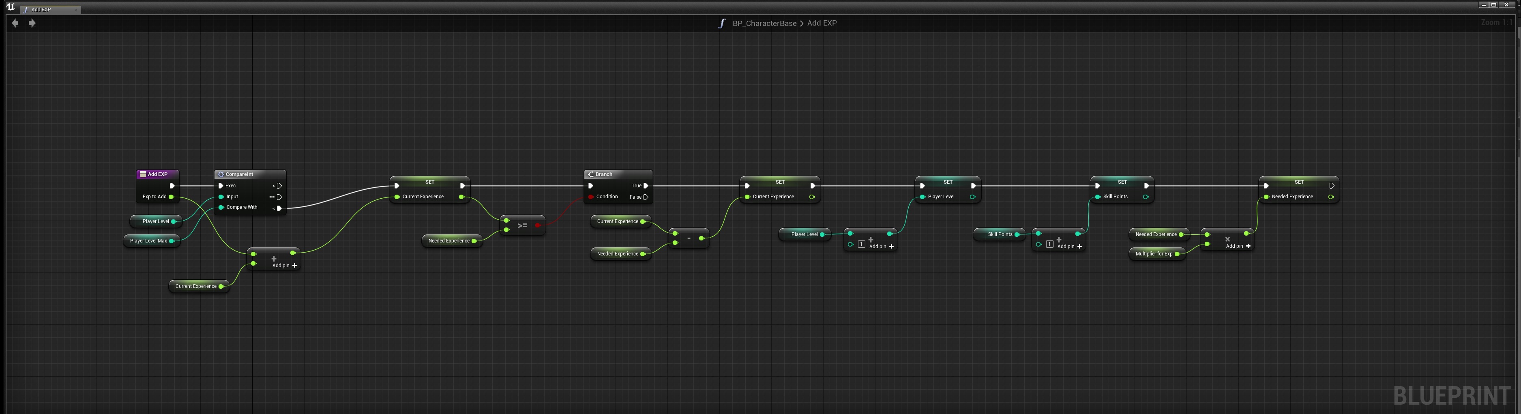This screenshot has height=414, width=1521.
Task: Click value field 1 beside Player Level addition
Action: [861, 245]
